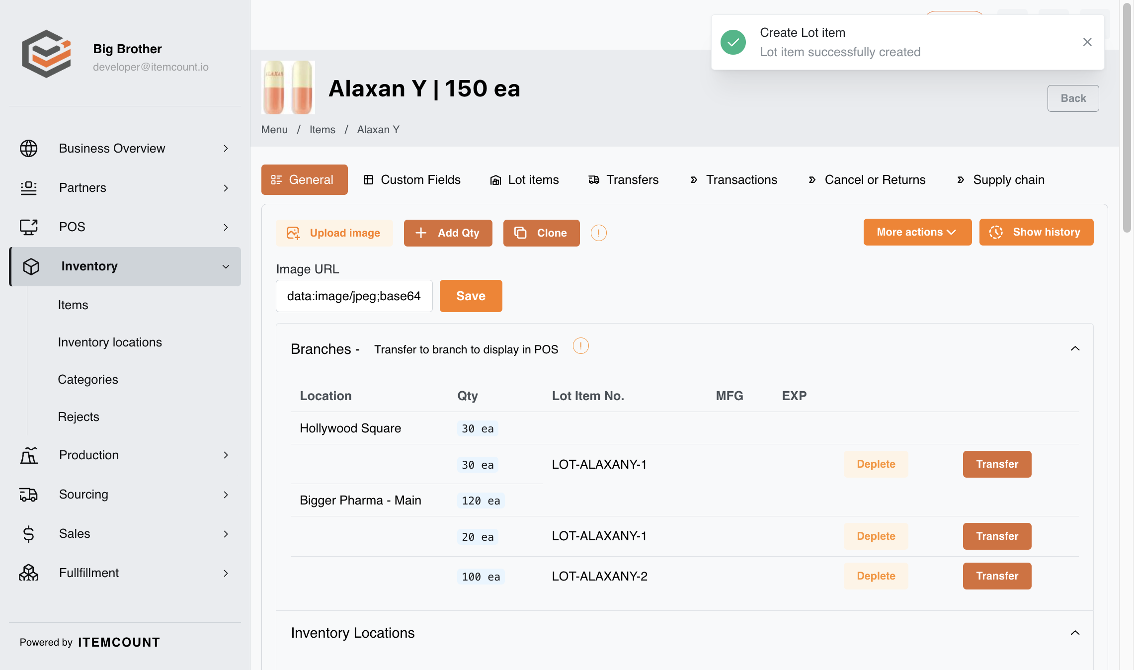Click the Inventory box icon
Viewport: 1134px width, 670px height.
tap(31, 266)
